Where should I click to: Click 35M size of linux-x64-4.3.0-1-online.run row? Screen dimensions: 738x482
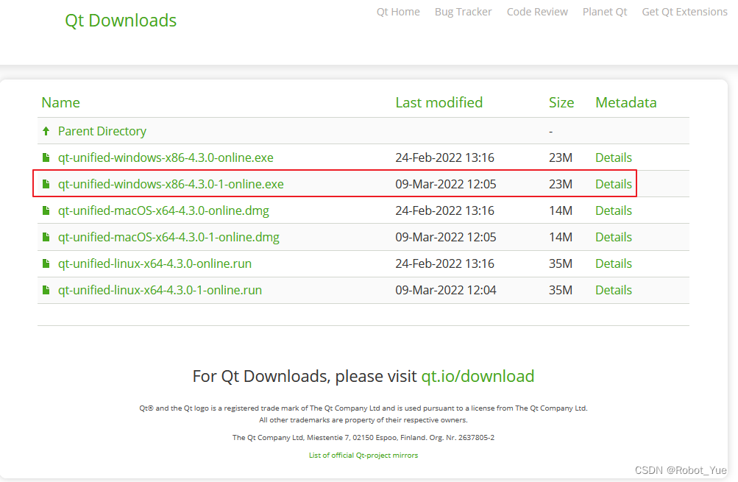tap(561, 290)
